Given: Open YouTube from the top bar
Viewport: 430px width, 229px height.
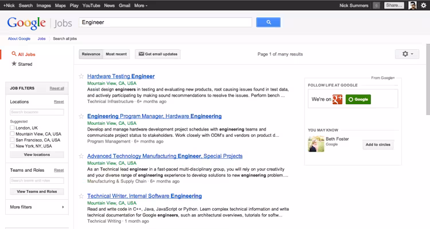Looking at the screenshot, I should tap(91, 6).
